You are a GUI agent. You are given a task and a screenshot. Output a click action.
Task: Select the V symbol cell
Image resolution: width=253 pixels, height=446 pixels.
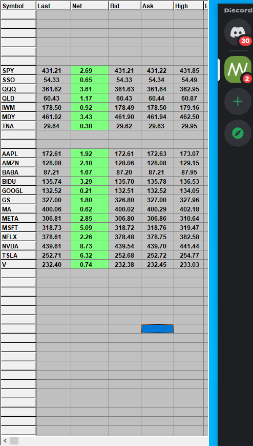[18, 264]
